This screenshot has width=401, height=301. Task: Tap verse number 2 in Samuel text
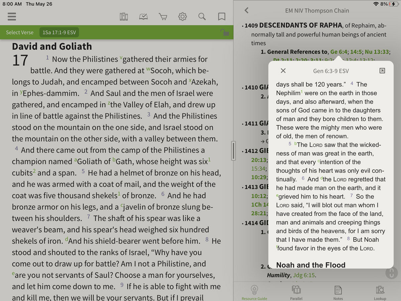(86, 92)
